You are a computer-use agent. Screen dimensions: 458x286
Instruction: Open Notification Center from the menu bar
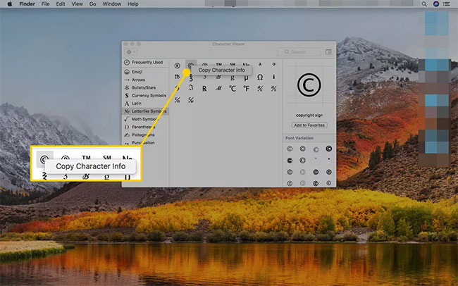(447, 4)
